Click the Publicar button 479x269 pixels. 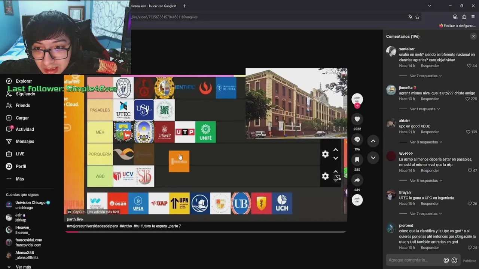click(469, 261)
